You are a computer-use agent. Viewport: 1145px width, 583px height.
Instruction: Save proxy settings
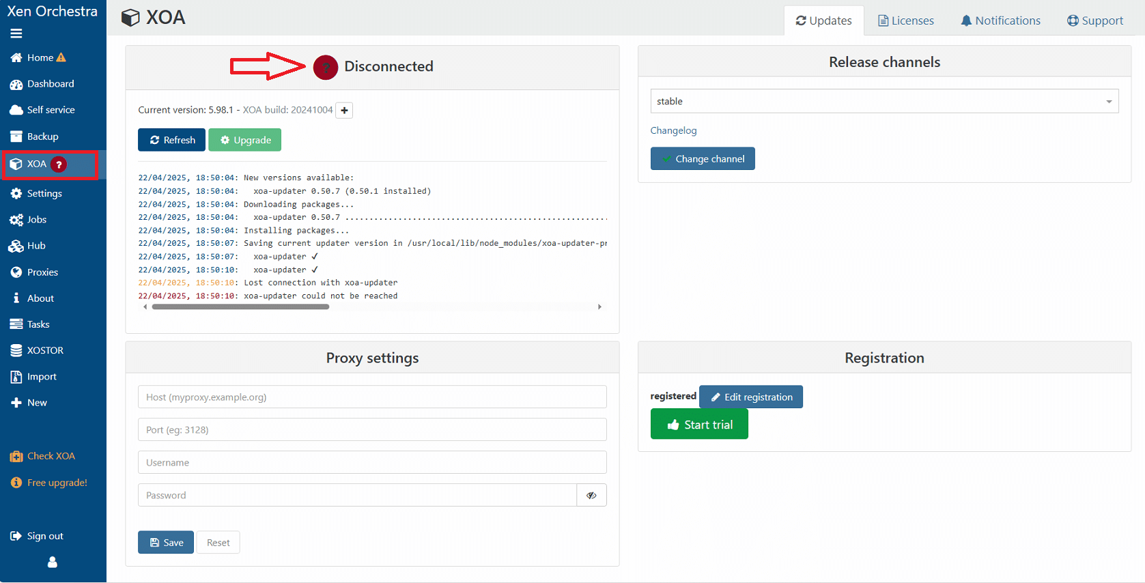(166, 543)
